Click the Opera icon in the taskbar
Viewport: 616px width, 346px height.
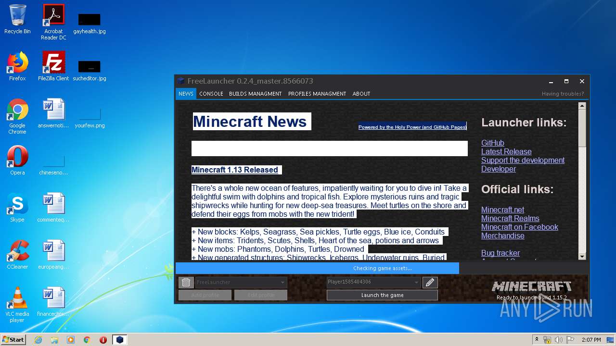[103, 340]
